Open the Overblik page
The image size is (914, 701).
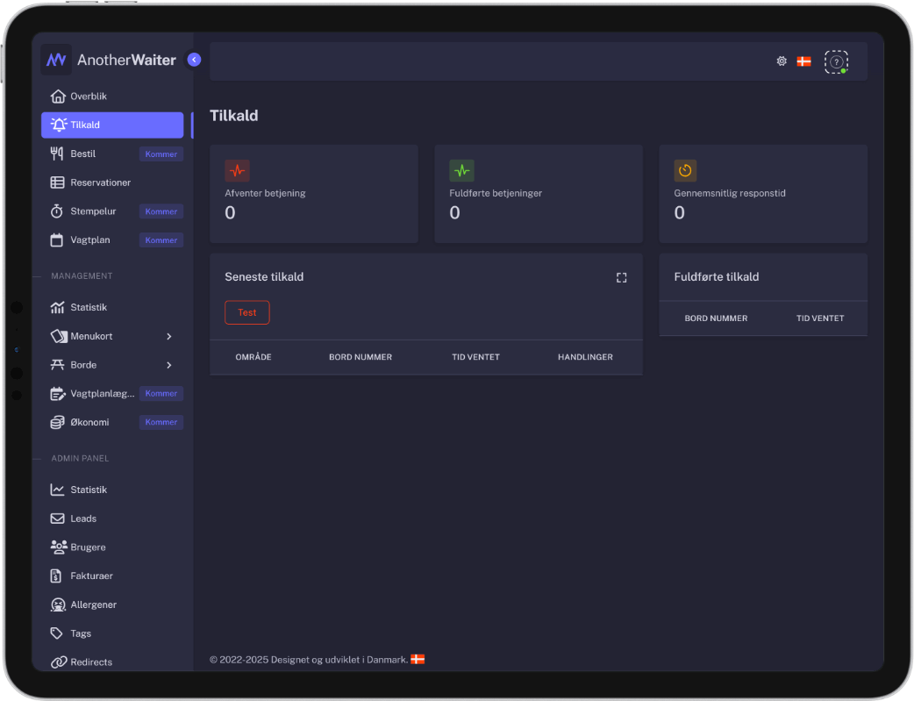pyautogui.click(x=89, y=97)
